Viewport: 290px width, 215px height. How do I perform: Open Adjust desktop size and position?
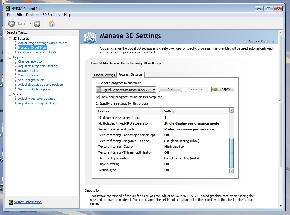40,85
